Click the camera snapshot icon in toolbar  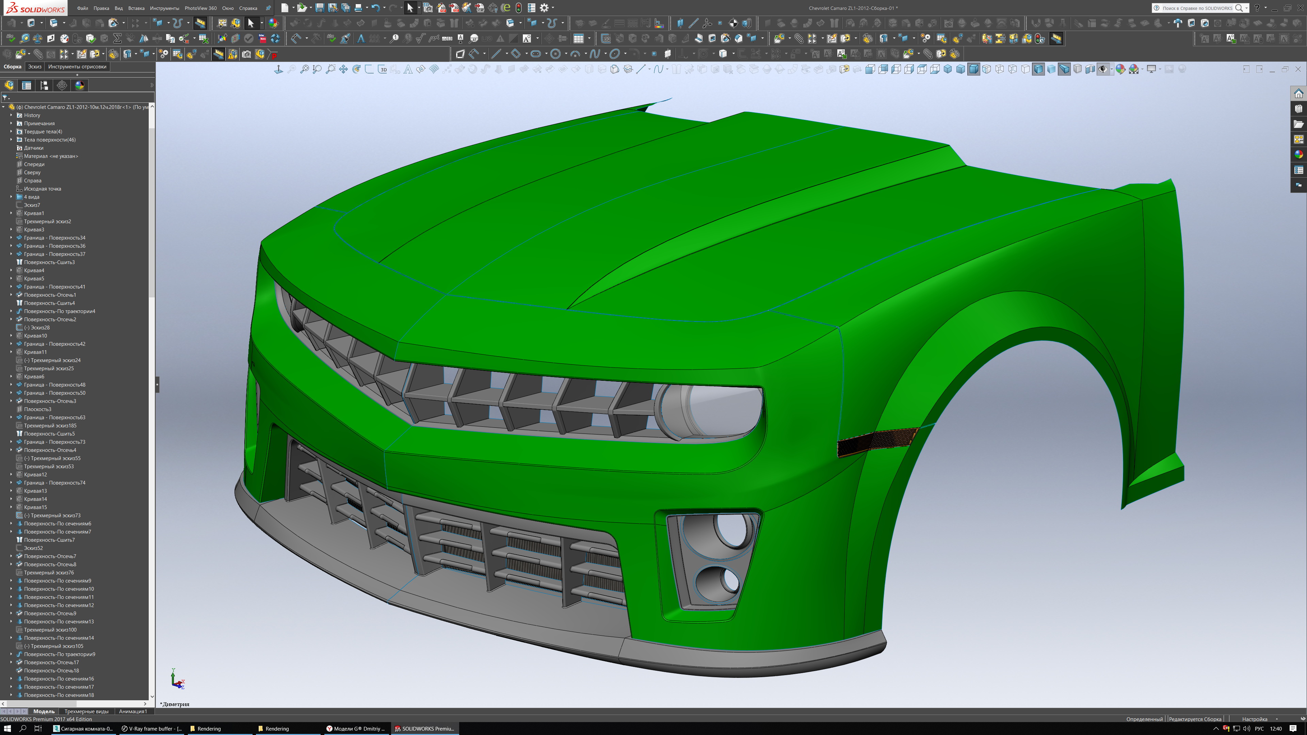(246, 54)
